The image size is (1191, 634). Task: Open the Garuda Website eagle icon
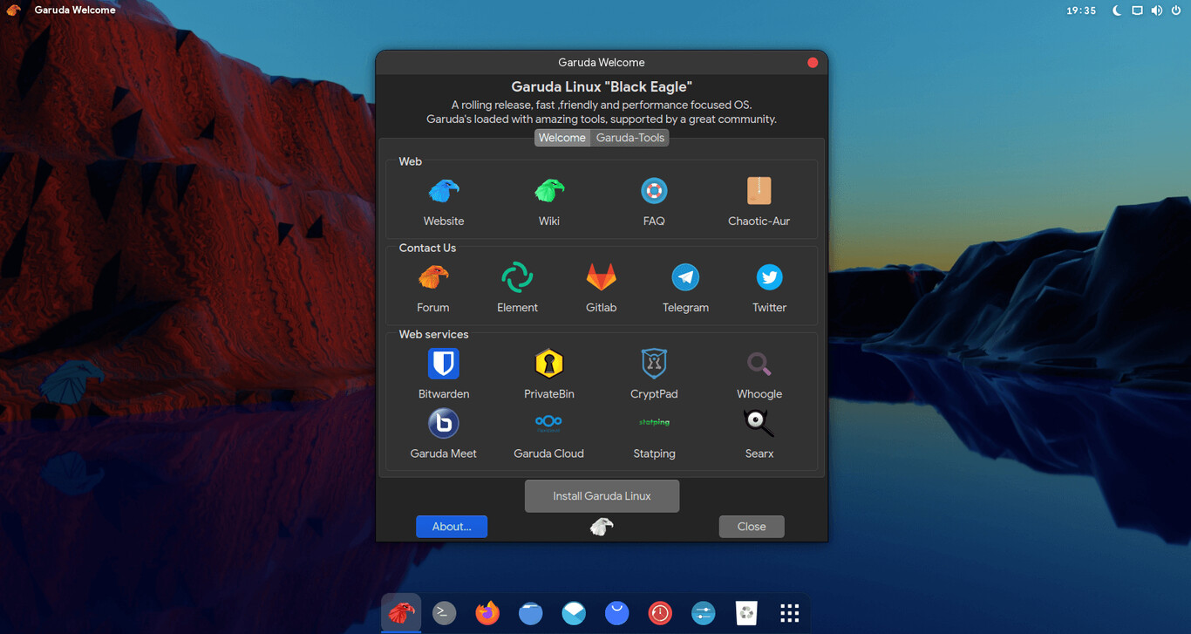coord(444,191)
